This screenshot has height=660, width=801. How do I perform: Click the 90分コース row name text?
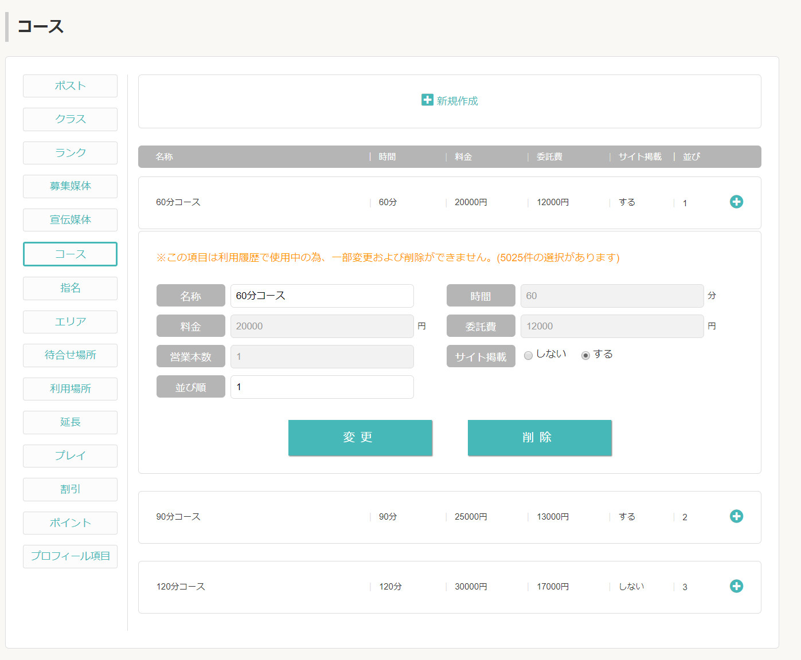tap(178, 517)
